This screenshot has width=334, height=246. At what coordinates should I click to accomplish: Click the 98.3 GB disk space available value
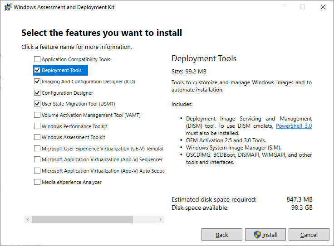[302, 207]
